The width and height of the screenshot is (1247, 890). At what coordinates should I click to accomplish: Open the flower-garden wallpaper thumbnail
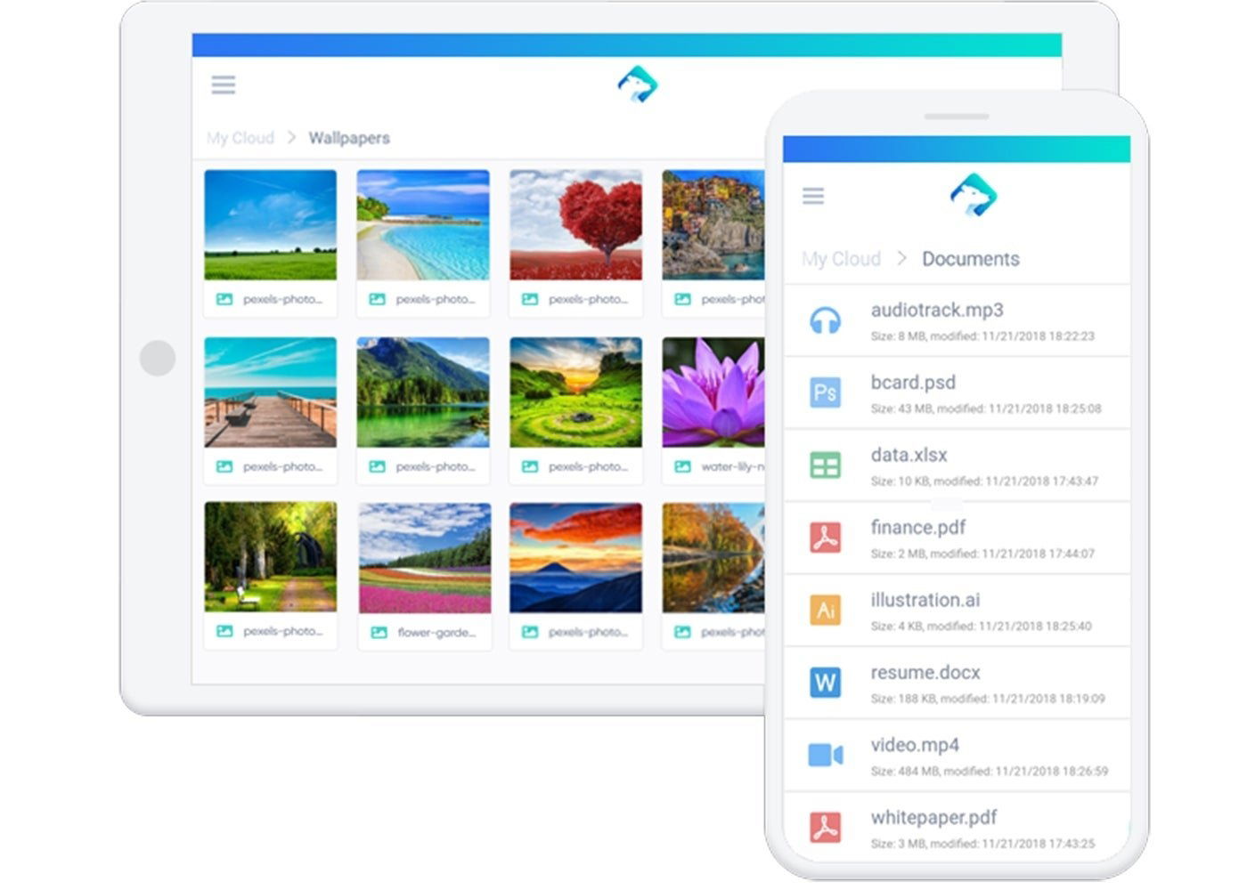[x=425, y=558]
